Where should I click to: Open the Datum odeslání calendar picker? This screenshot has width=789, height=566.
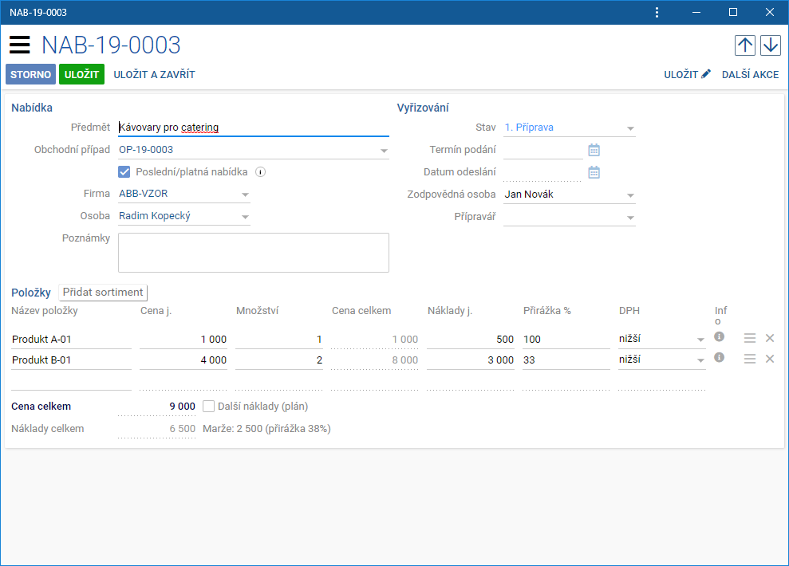coord(594,172)
